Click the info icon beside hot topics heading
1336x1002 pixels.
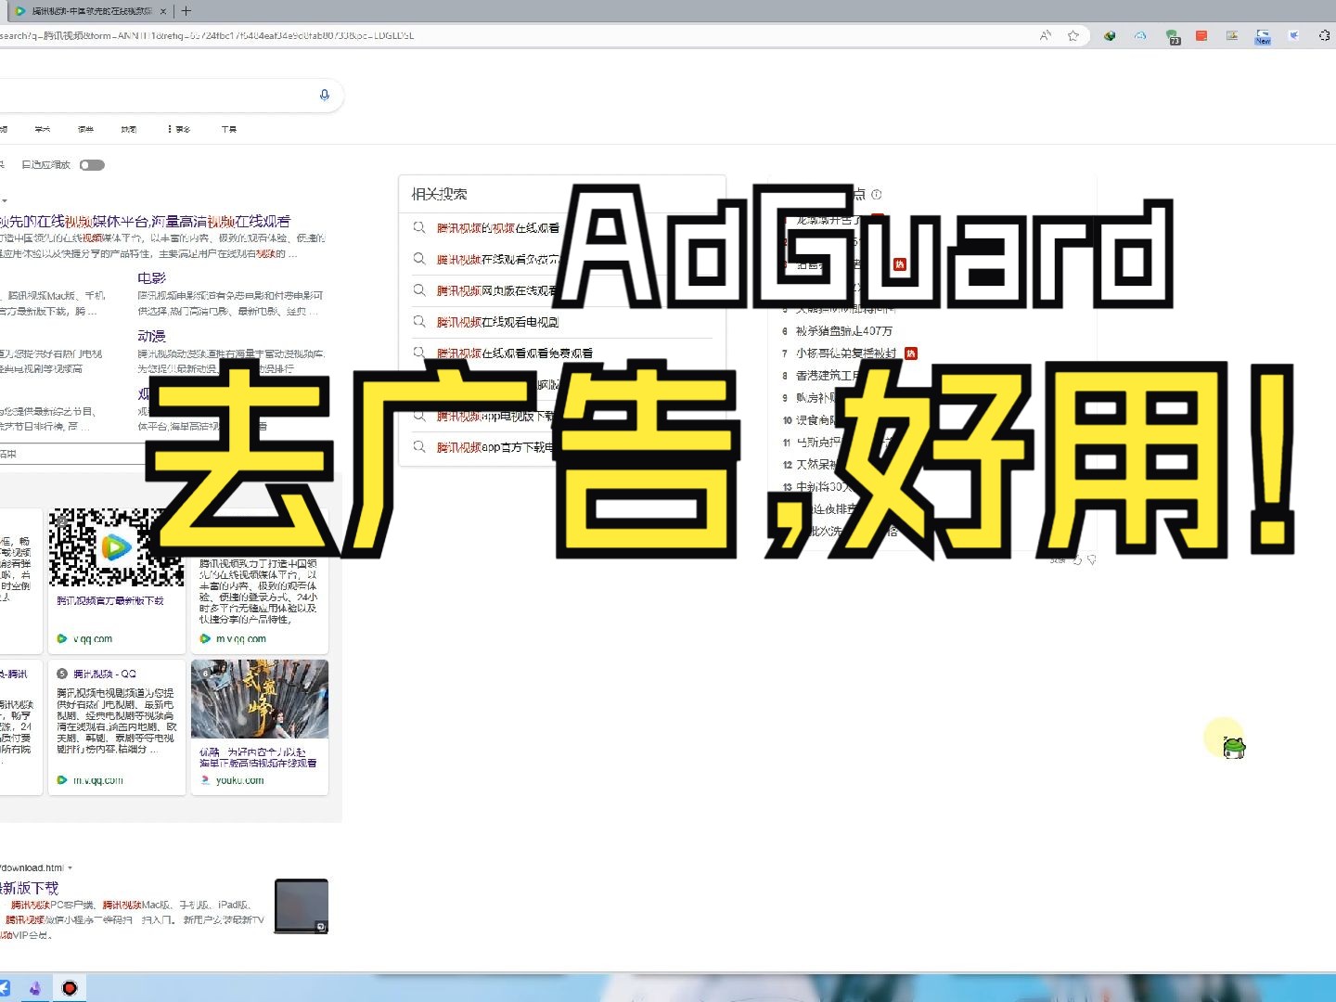click(877, 194)
